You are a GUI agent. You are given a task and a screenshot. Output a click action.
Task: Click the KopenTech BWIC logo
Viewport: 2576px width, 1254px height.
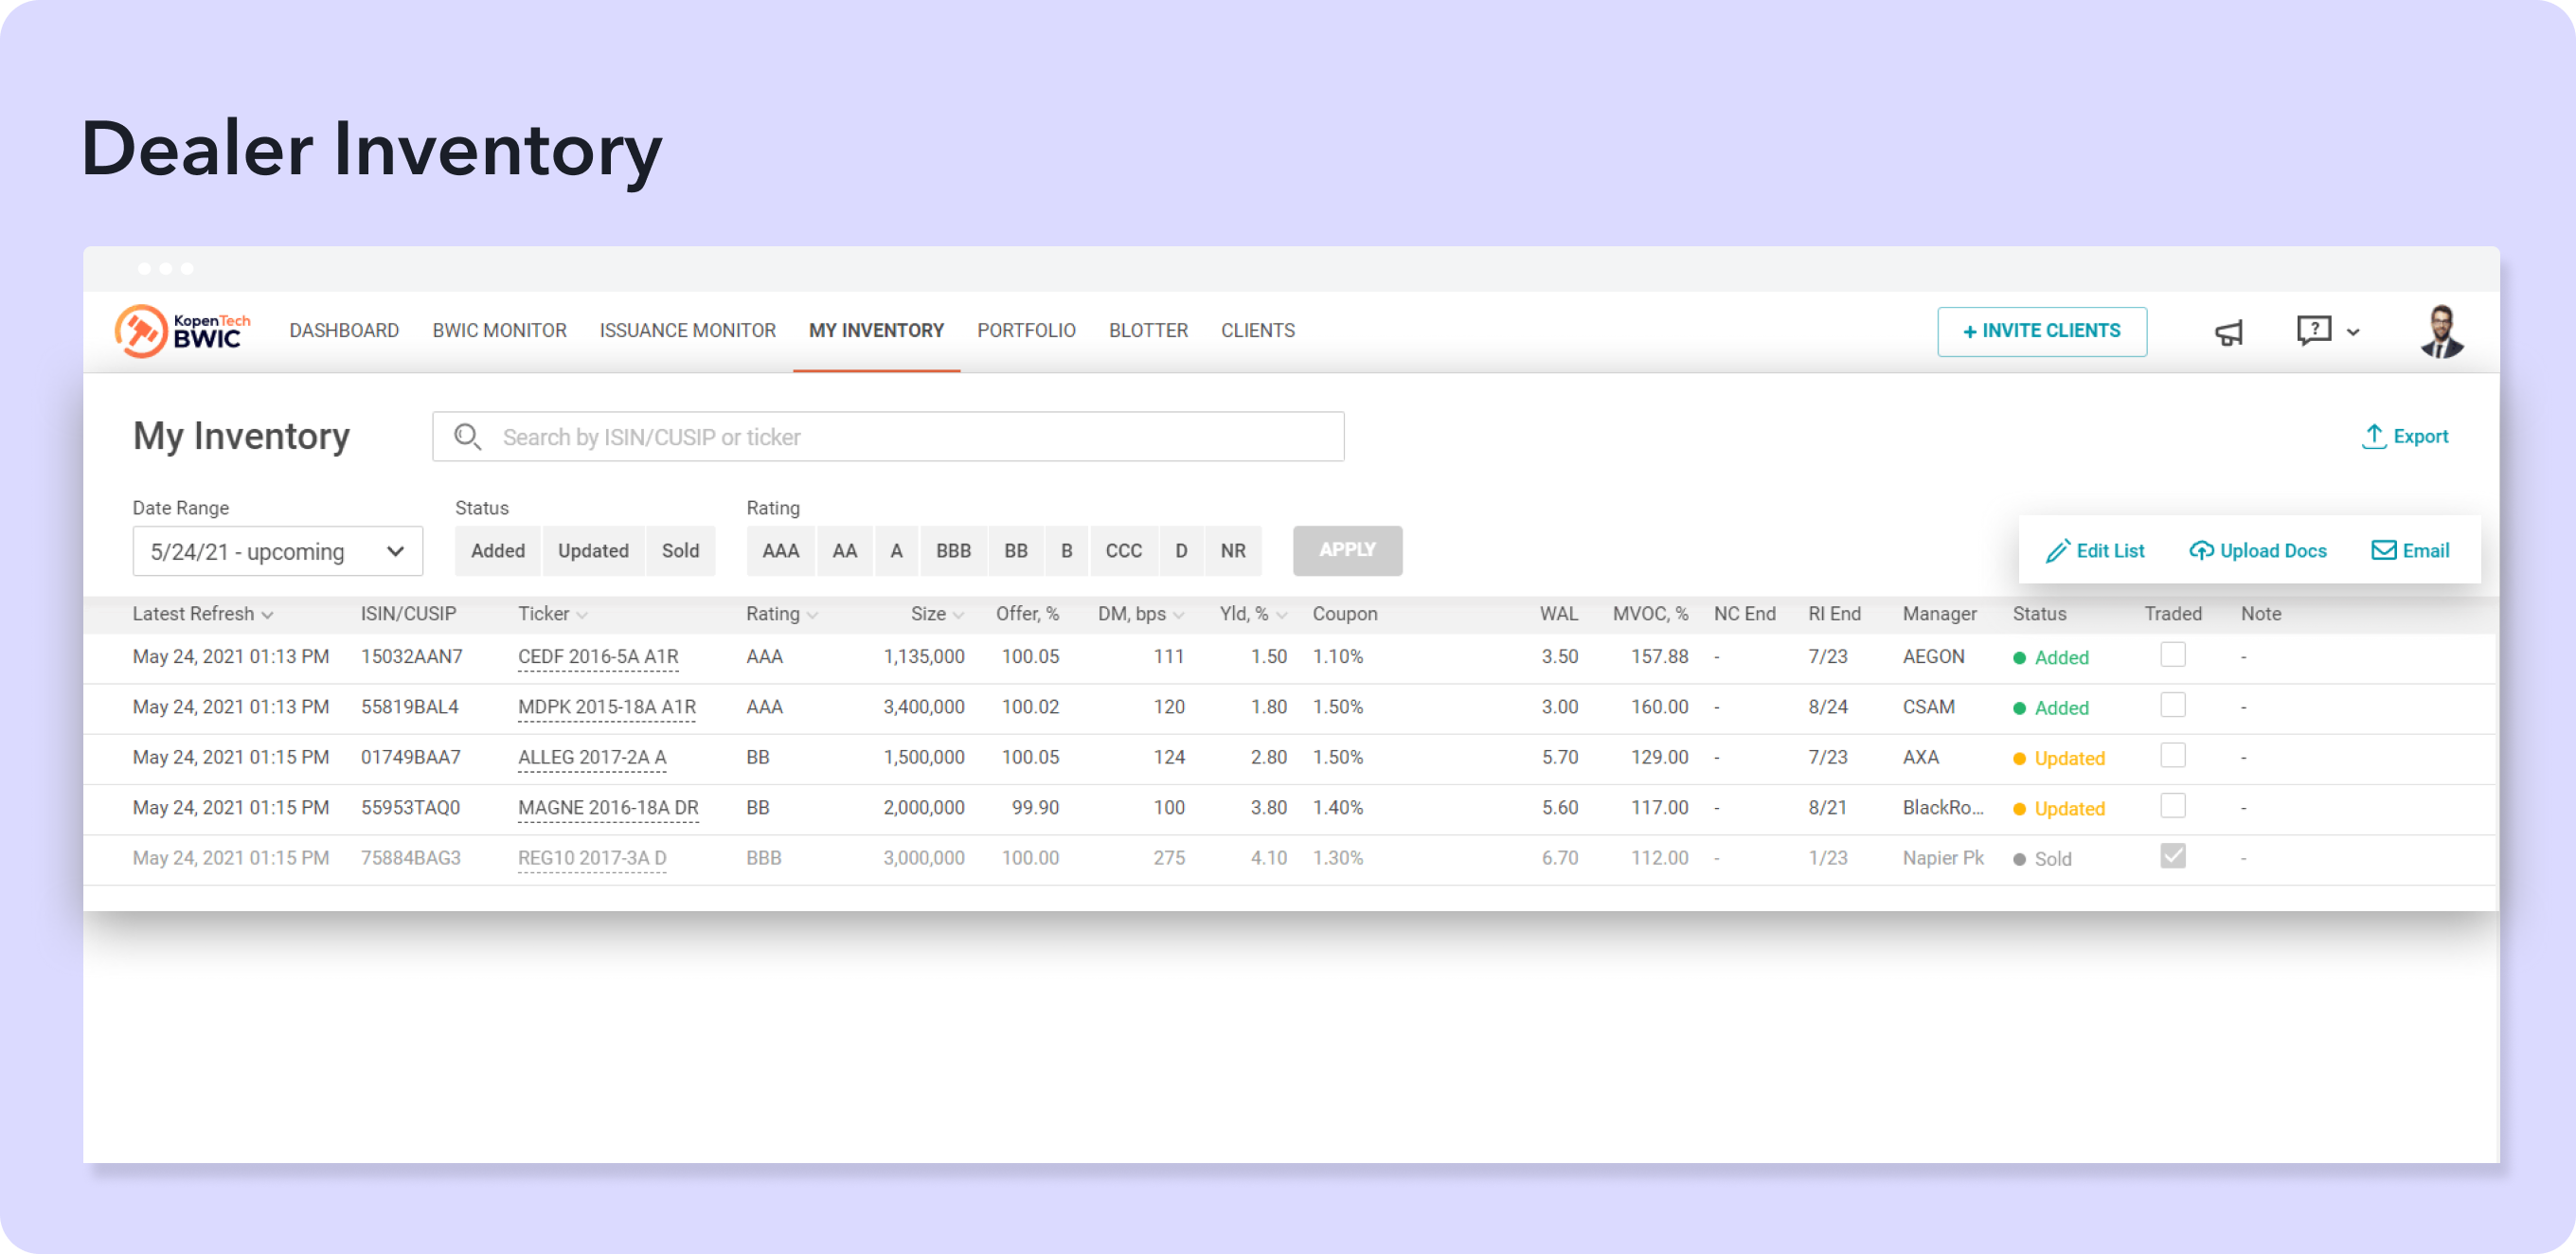pos(182,331)
